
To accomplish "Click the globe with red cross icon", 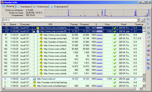I will point(148,50).
